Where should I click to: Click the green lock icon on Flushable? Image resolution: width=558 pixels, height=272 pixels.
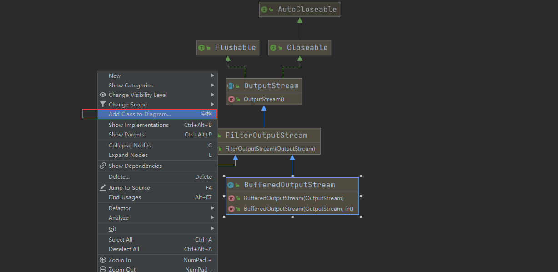coord(208,48)
